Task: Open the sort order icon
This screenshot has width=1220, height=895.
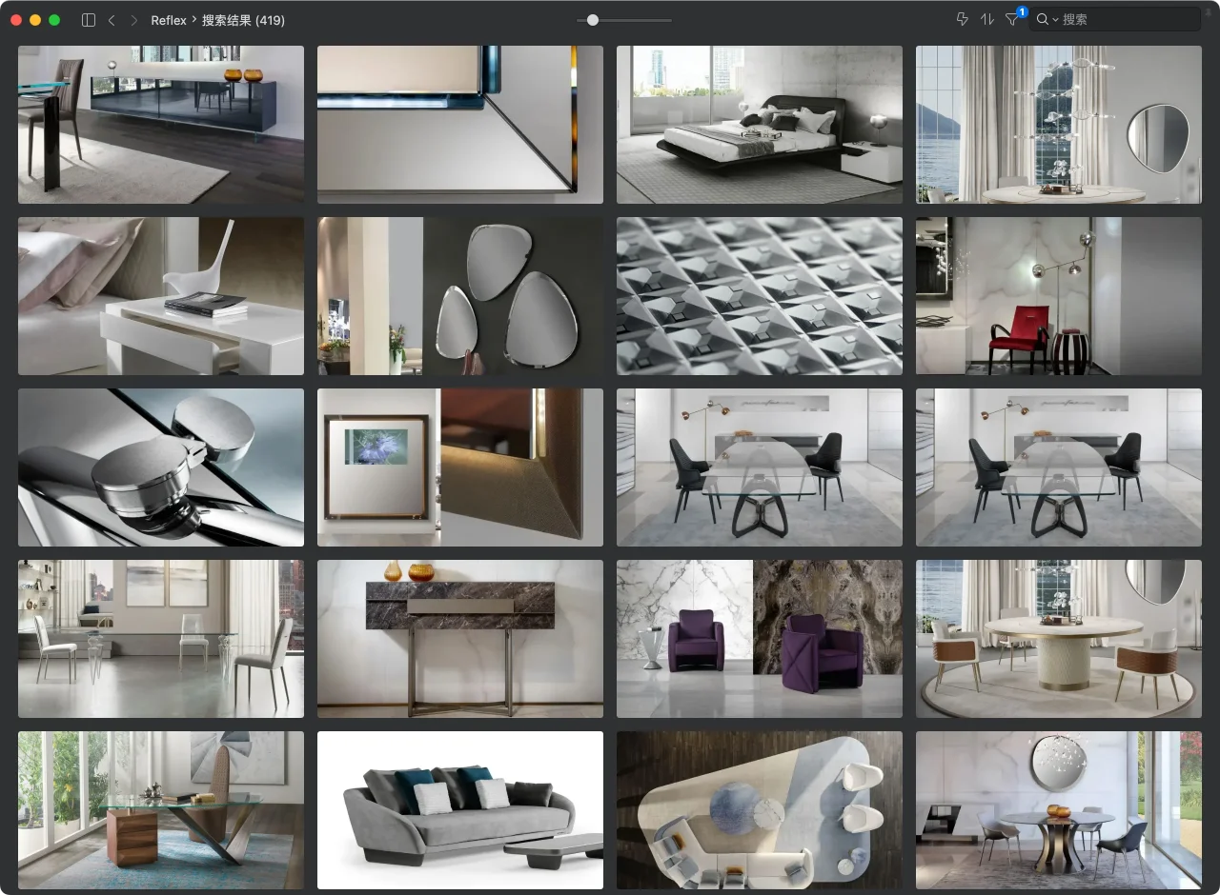Action: tap(987, 20)
